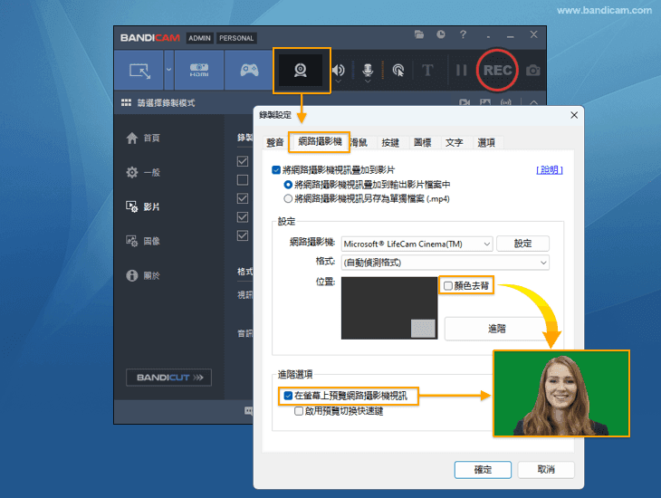Expand microphone options chevron below mic icon
Image resolution: width=661 pixels, height=498 pixels.
(x=368, y=81)
